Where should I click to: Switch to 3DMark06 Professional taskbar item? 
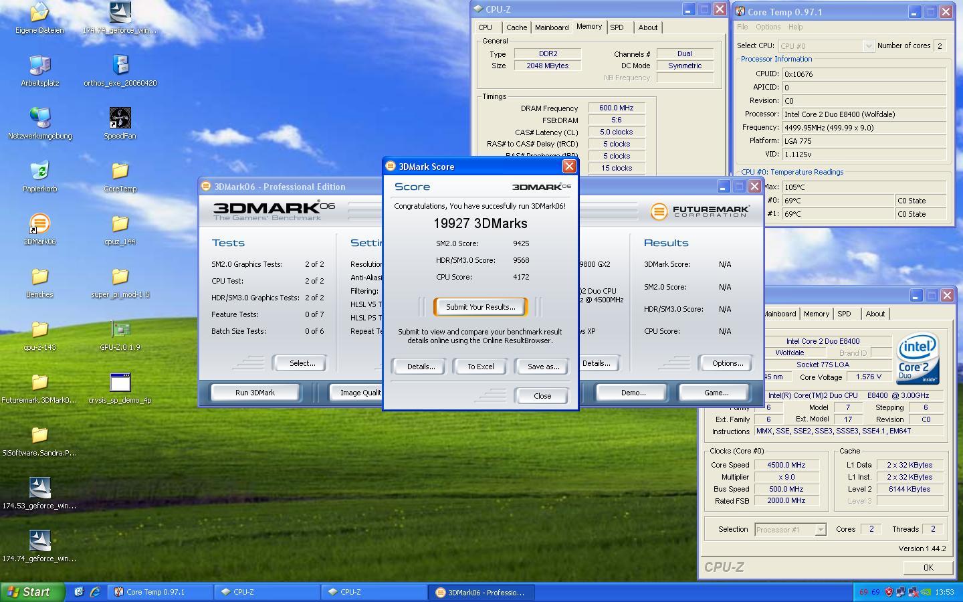[x=481, y=592]
